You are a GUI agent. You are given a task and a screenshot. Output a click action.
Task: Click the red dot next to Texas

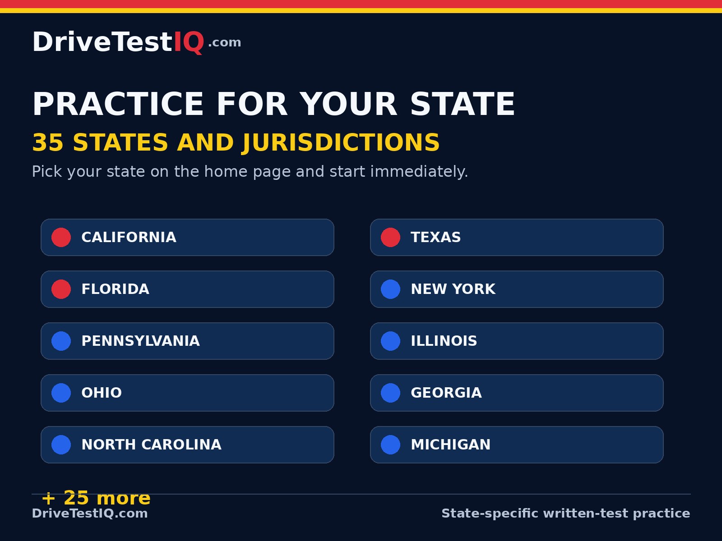point(391,238)
